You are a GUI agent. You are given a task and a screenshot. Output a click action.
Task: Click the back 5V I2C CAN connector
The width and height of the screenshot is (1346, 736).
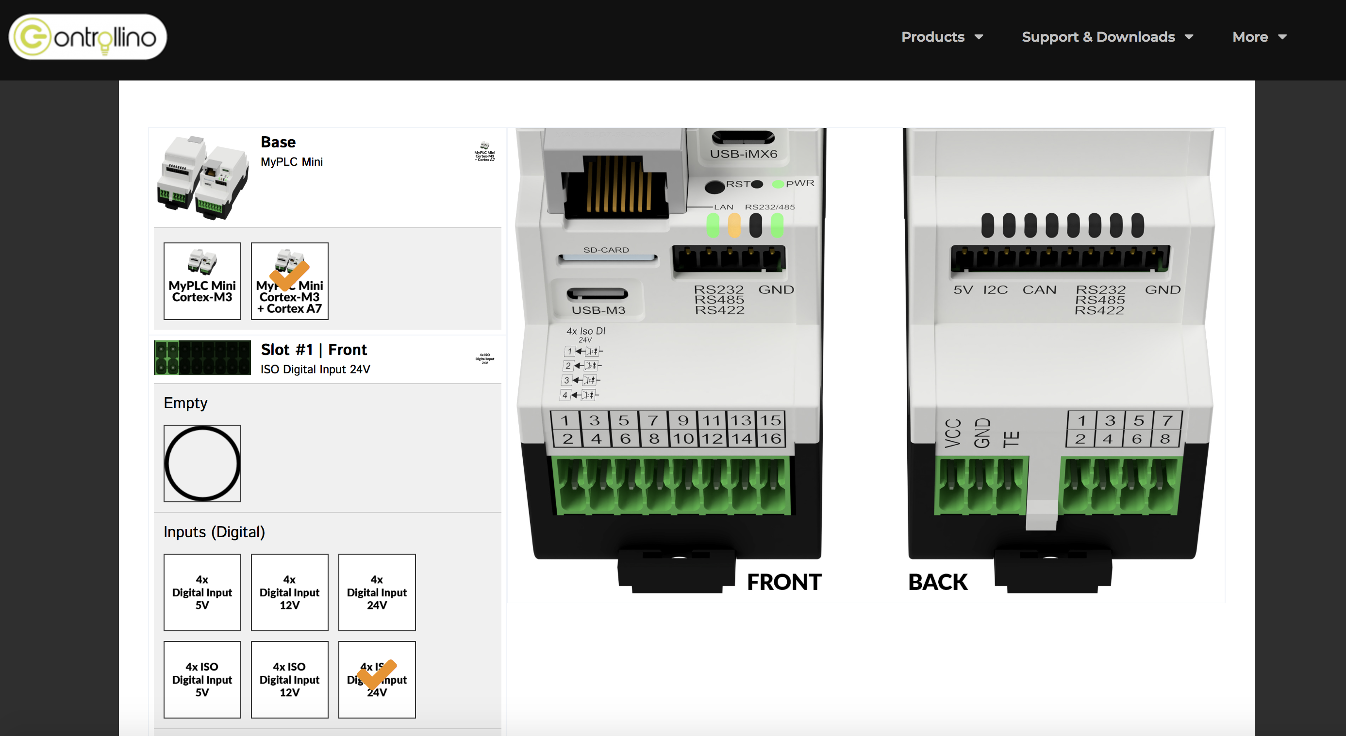click(1060, 258)
